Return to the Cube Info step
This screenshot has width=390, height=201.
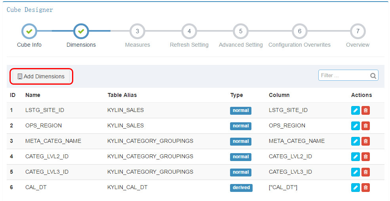tap(29, 31)
